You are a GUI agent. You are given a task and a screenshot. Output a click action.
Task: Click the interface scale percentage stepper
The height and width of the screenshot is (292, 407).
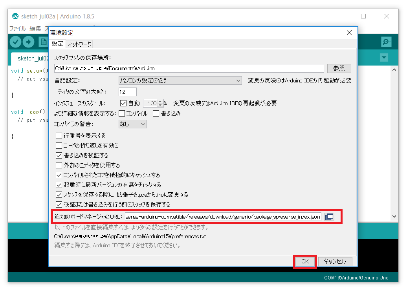[160, 104]
